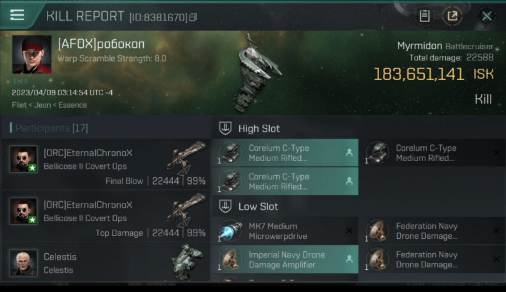This screenshot has height=292, width=506.
Task: Select first highlighted Corelum C-Type Medium Rifled module
Action: [x=285, y=153]
